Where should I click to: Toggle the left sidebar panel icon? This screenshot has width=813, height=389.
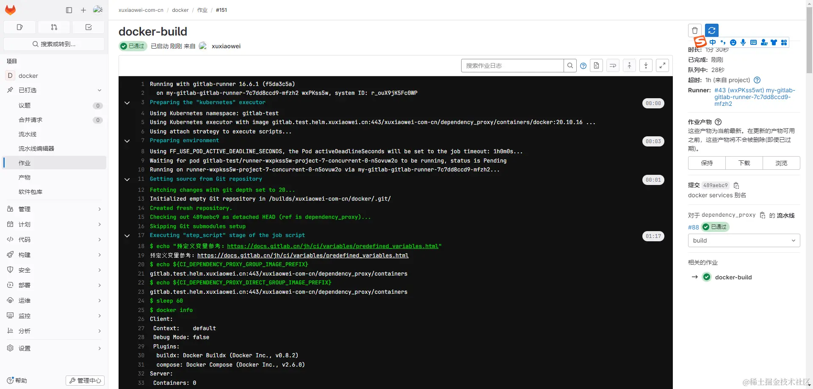click(x=69, y=10)
